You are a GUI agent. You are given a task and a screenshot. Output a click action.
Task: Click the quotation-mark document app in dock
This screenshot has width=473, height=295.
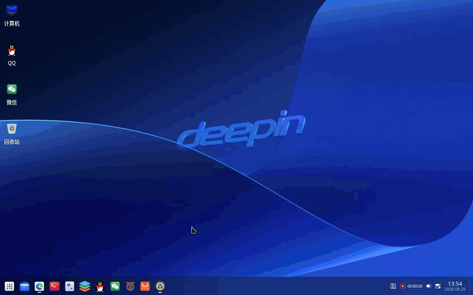coord(70,286)
